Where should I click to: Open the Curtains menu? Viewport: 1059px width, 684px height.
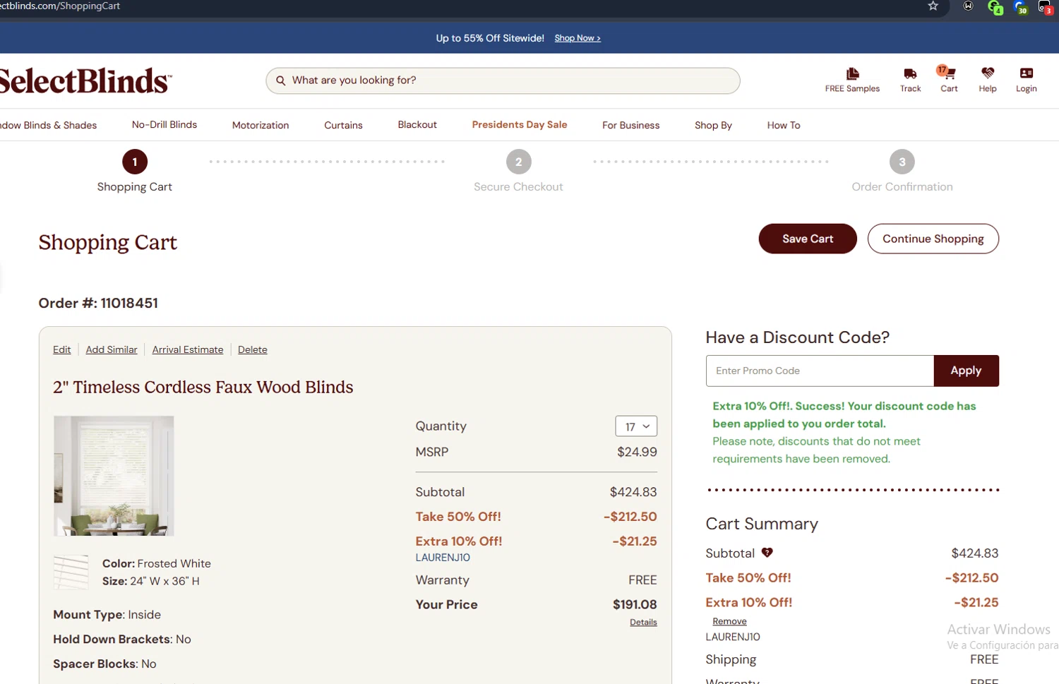(343, 125)
